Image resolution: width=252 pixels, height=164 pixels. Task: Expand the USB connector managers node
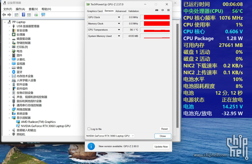pyautogui.click(x=9, y=26)
